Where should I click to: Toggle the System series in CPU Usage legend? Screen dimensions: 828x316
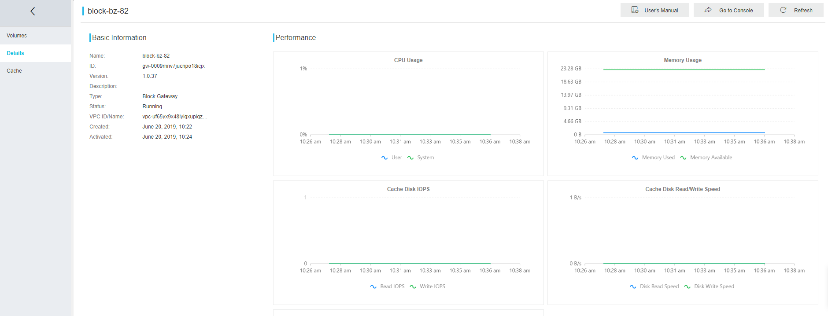click(x=421, y=158)
